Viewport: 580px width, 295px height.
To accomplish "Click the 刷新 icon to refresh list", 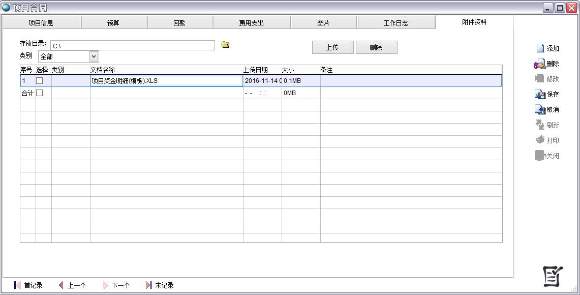I will coord(547,125).
